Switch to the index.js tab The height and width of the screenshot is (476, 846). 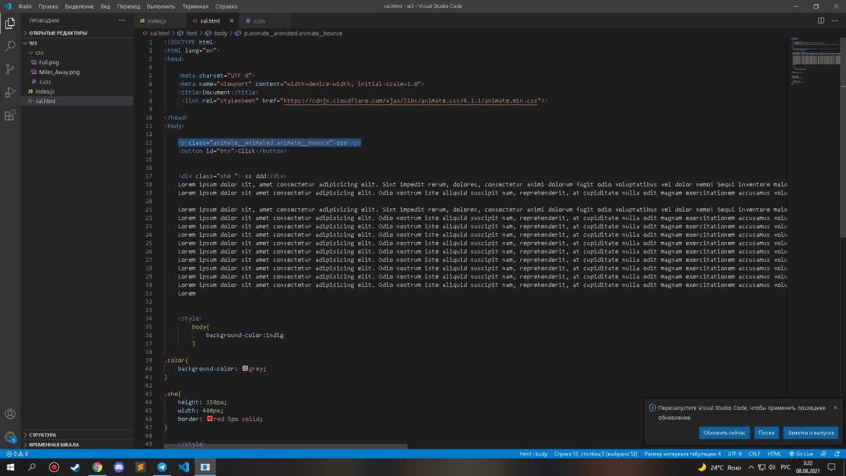pyautogui.click(x=156, y=21)
